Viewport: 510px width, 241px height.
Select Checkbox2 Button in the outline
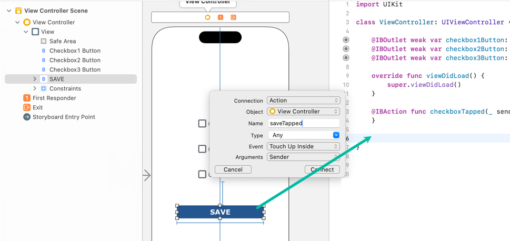[x=75, y=60]
